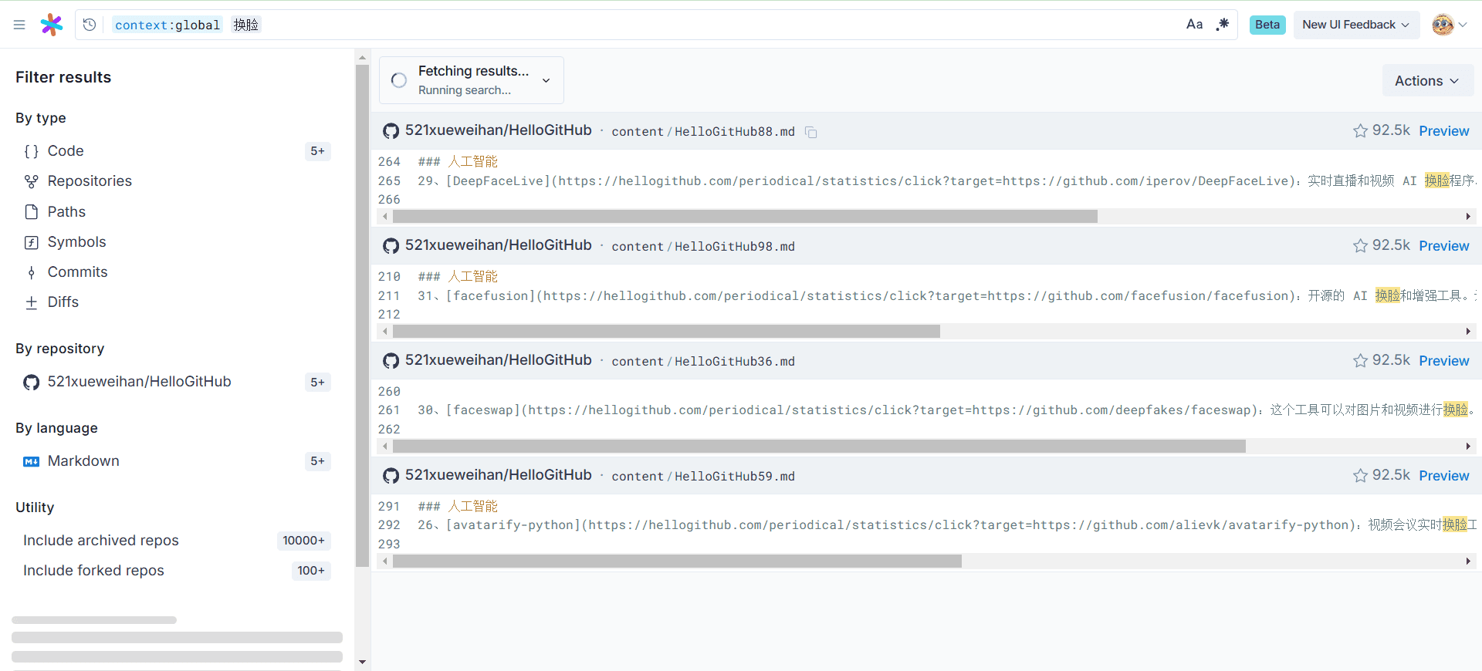
Task: Open the search history clock icon
Action: 90,25
